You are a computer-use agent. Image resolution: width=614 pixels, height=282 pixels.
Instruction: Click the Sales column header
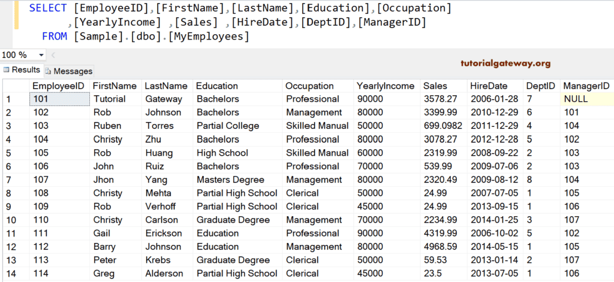(444, 86)
